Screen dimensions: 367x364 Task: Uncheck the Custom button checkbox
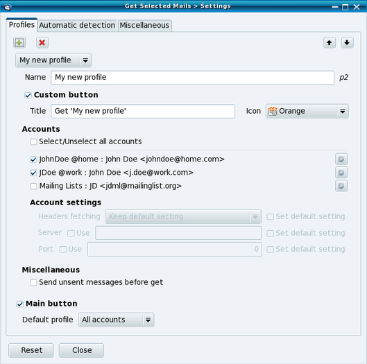[x=28, y=95]
